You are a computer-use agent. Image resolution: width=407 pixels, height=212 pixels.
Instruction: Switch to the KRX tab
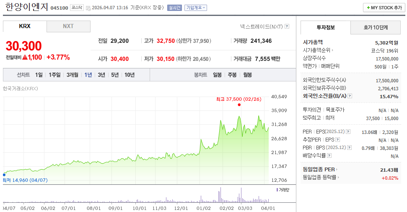[x=25, y=26]
